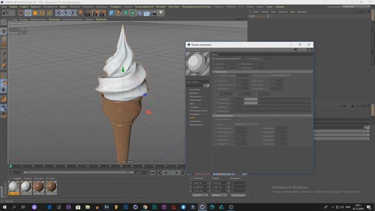Screen dimensions: 375x211
Task: Select the highlighted Клон channel
Action: pyautogui.click(x=192, y=118)
